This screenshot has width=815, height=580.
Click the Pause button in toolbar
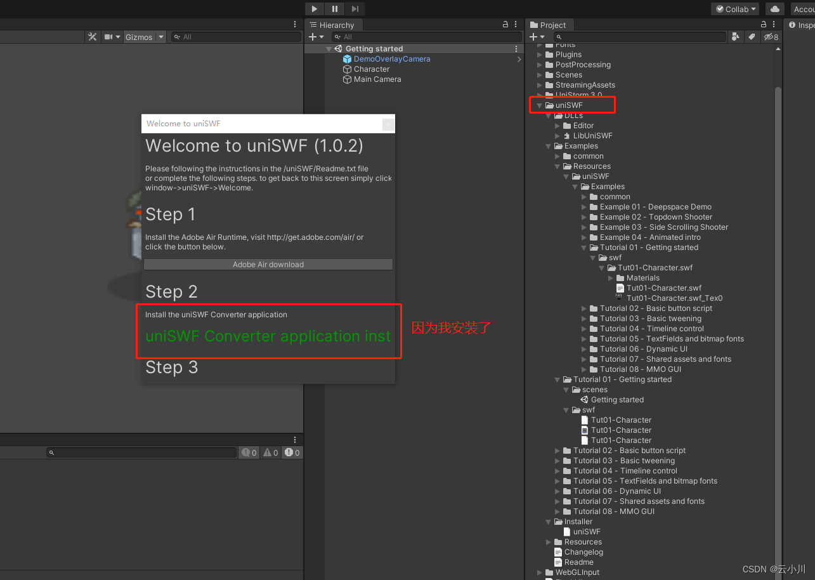[335, 9]
